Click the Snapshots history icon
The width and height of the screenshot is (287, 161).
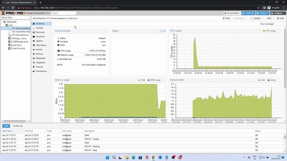coord(34,63)
